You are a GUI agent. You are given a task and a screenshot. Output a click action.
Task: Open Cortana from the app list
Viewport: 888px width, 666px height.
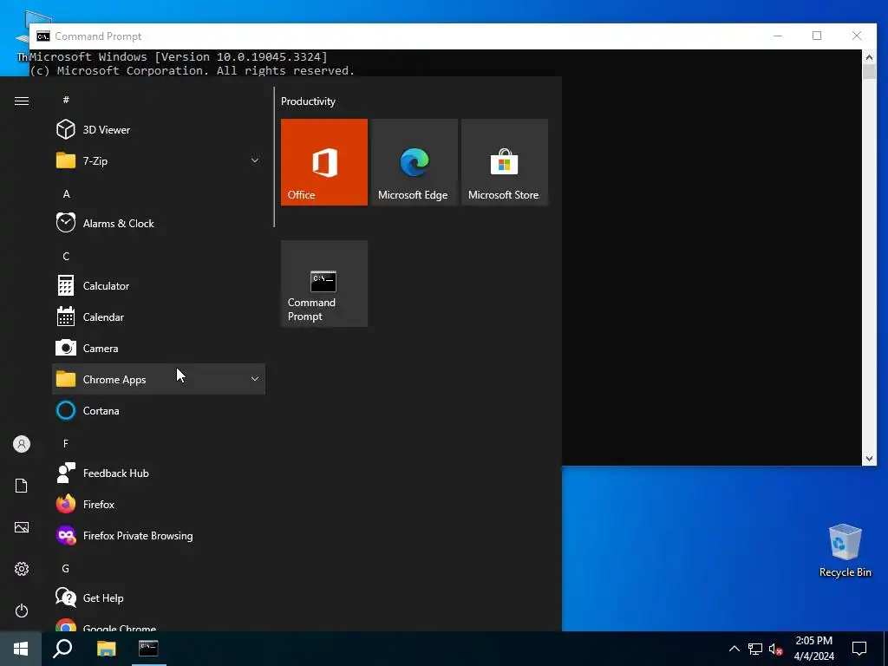click(x=159, y=410)
